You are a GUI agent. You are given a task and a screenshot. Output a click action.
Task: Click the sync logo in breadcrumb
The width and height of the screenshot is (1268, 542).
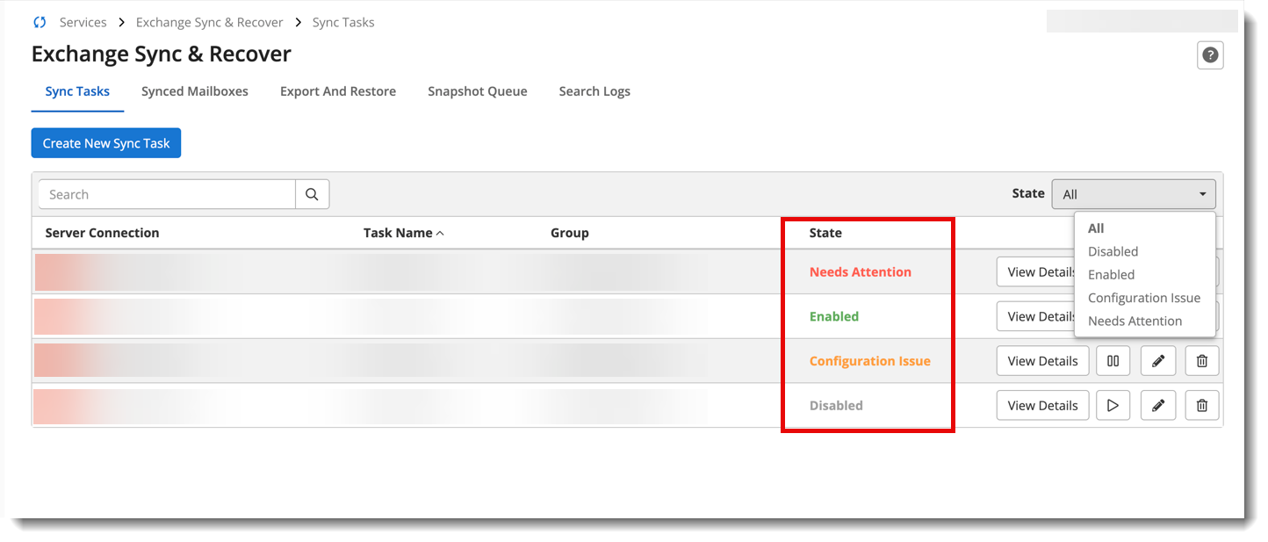pyautogui.click(x=40, y=22)
